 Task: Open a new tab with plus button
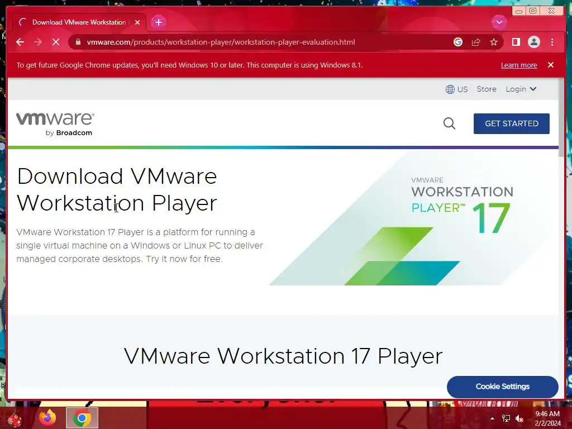pyautogui.click(x=158, y=22)
